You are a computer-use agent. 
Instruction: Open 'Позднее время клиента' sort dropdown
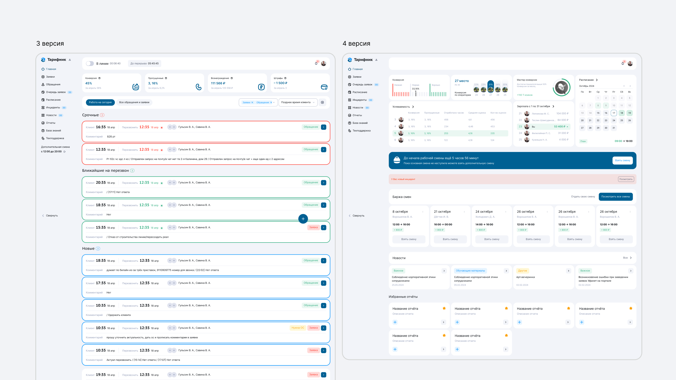point(298,102)
